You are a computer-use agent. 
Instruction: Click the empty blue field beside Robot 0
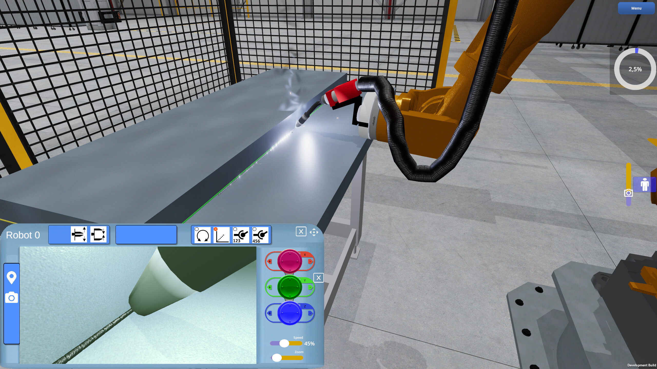click(146, 234)
